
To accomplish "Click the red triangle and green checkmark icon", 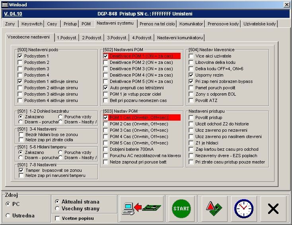I will (214, 208).
